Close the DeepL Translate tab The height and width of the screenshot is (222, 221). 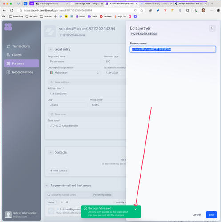(x=206, y=4)
